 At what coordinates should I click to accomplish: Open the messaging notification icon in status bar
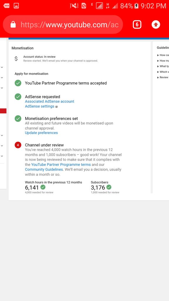[6, 6]
